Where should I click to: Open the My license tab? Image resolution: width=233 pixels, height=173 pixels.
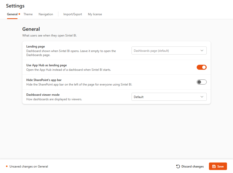click(95, 14)
